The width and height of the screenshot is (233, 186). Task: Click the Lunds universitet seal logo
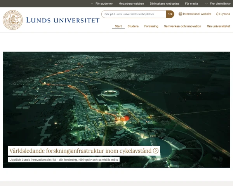(x=13, y=20)
